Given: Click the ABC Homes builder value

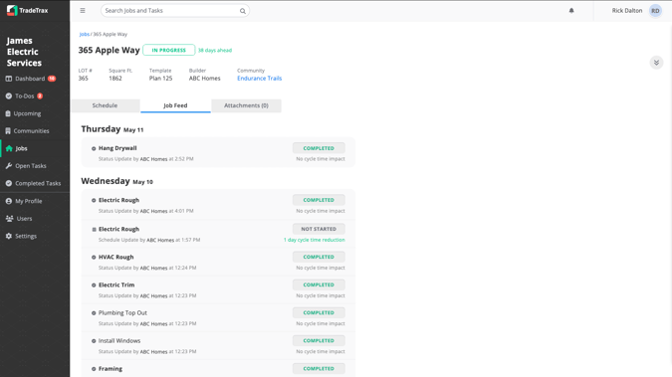Looking at the screenshot, I should pos(204,79).
